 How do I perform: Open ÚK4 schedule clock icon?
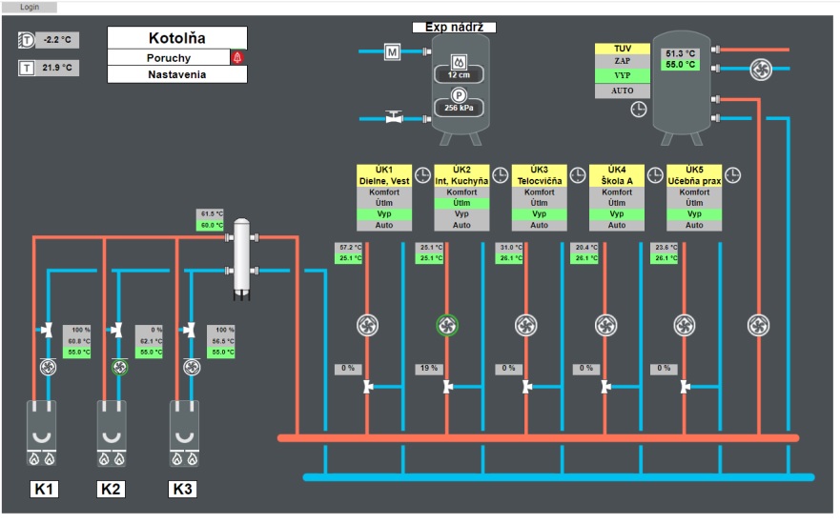tap(655, 175)
